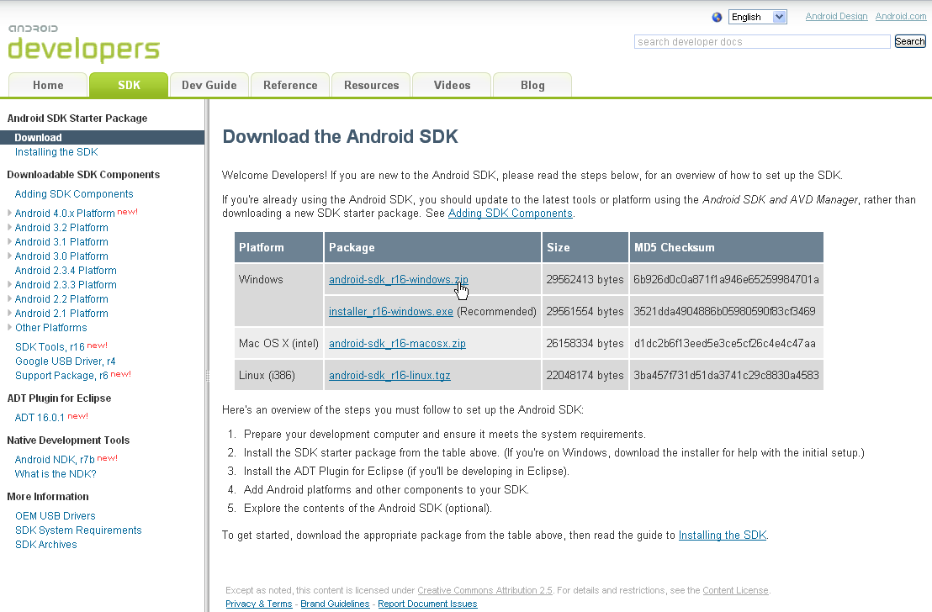Open the Resources tab
This screenshot has width=932, height=612.
click(371, 85)
